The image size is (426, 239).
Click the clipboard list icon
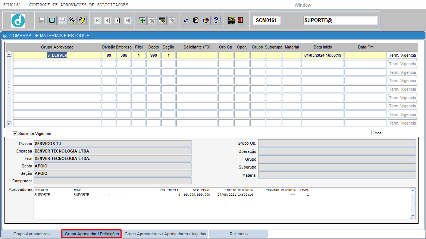(x=196, y=21)
